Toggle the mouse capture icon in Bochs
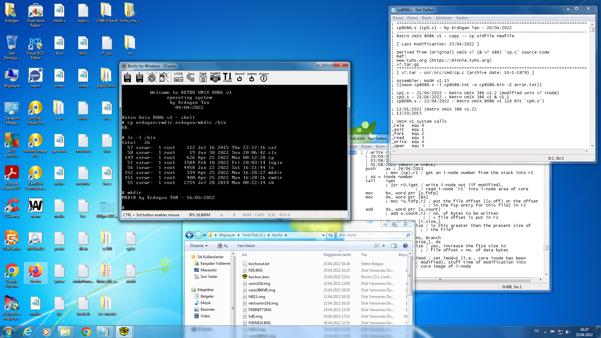 coord(164,77)
